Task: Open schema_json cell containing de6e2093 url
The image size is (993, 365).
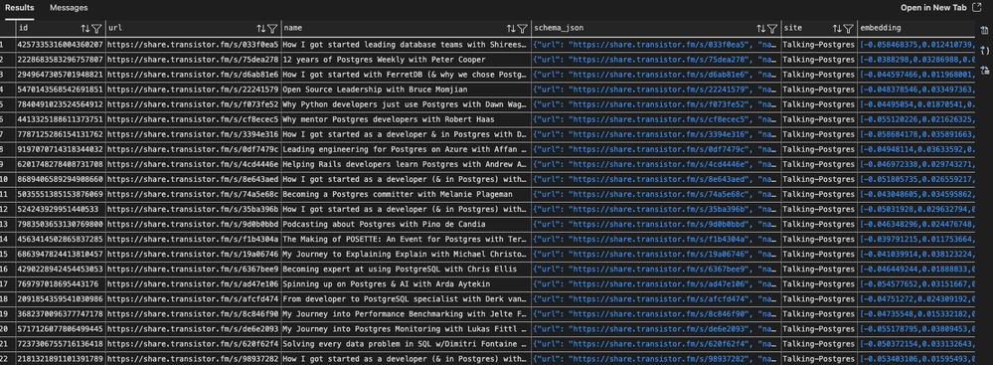Action: (x=655, y=330)
